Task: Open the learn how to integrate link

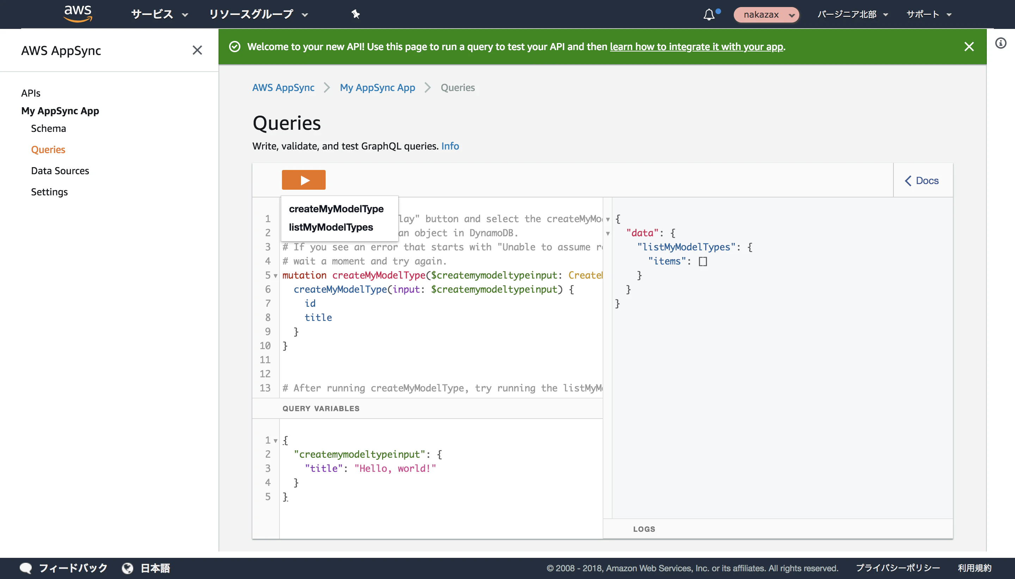Action: [x=697, y=47]
